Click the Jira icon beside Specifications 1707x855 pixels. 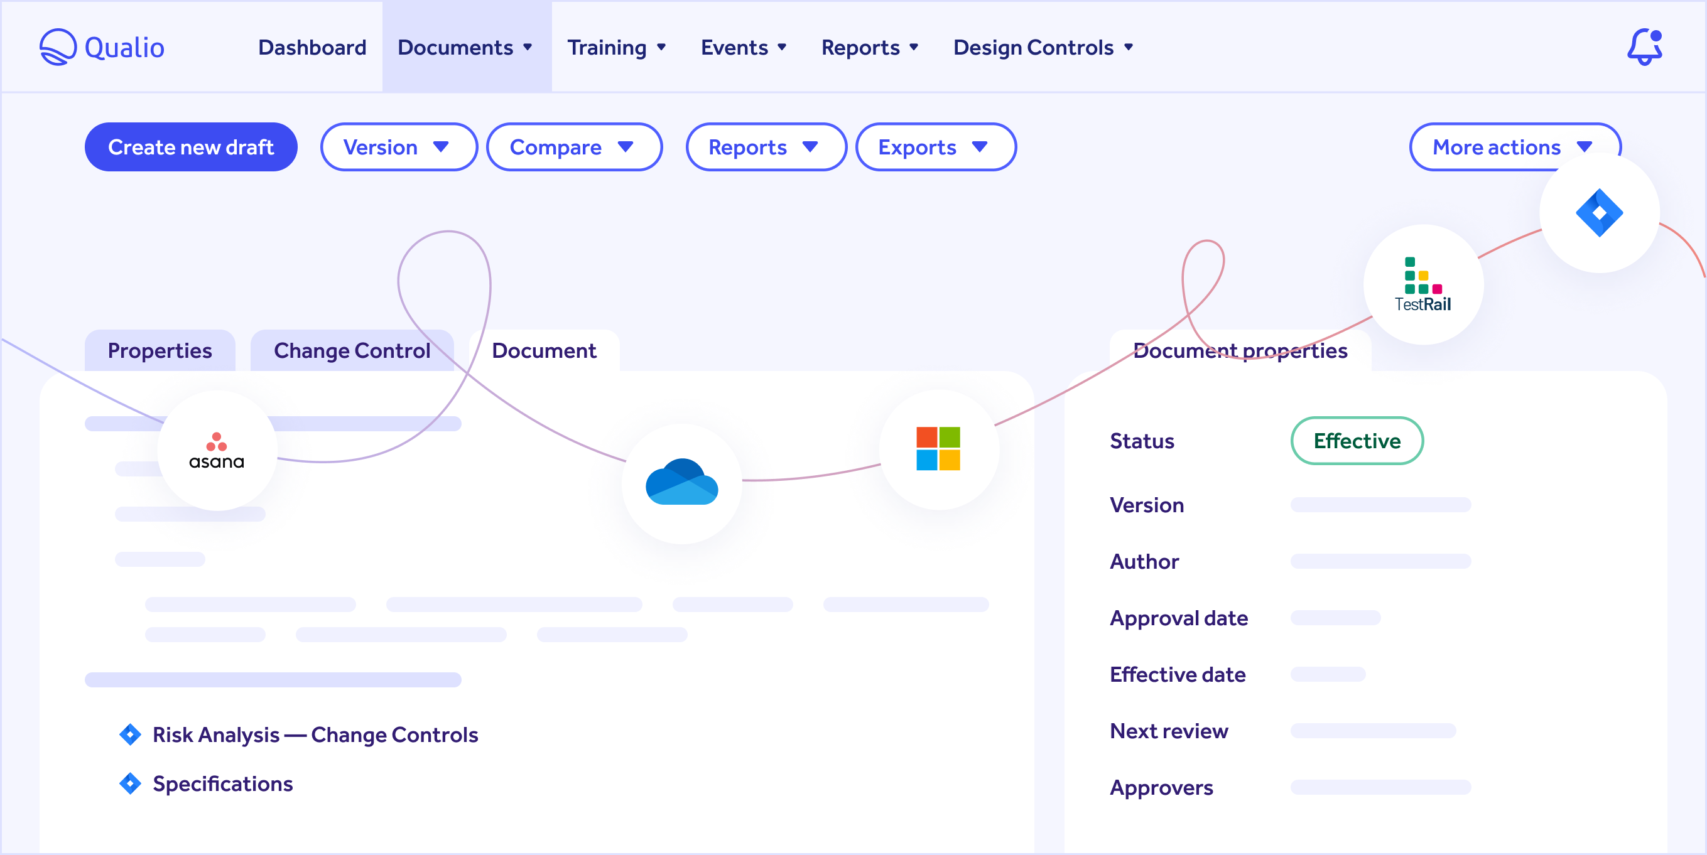click(x=130, y=783)
